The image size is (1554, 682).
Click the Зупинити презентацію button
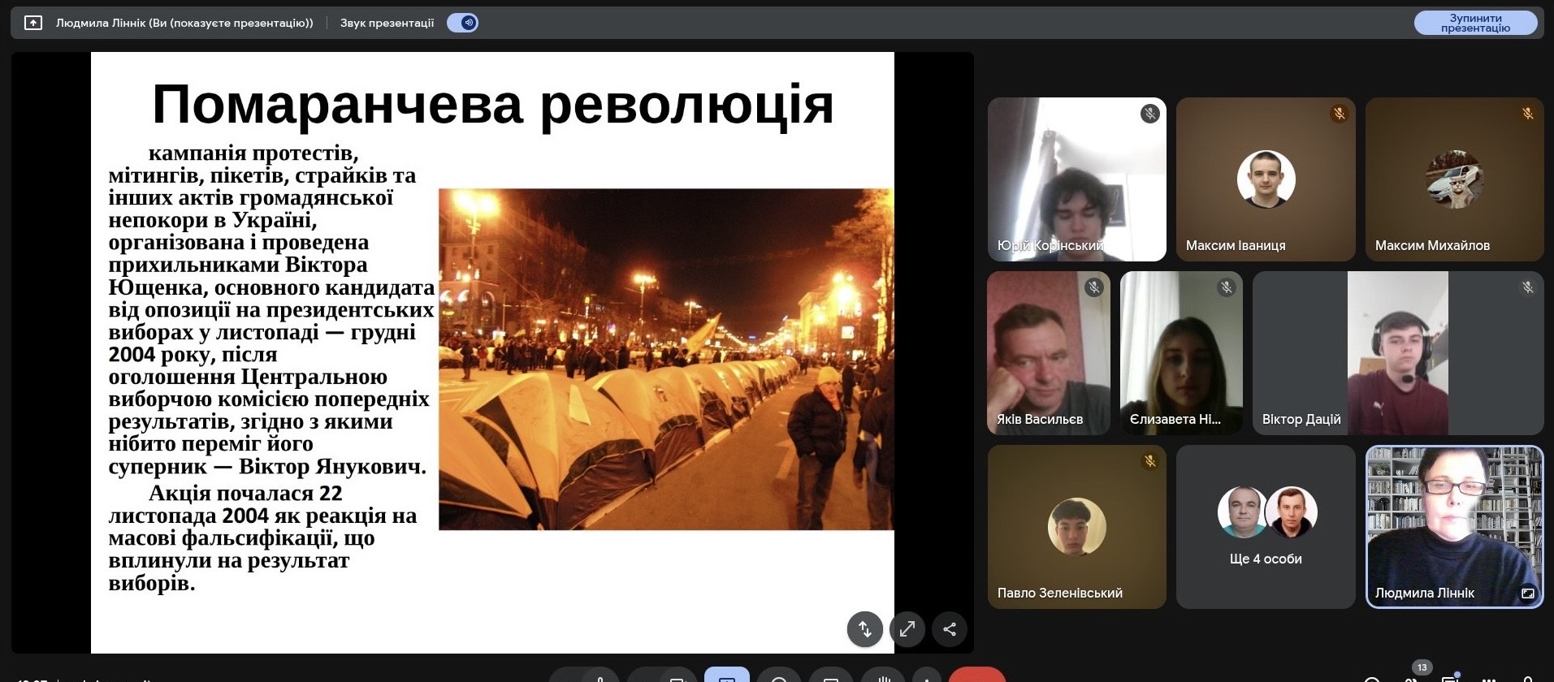pos(1474,23)
